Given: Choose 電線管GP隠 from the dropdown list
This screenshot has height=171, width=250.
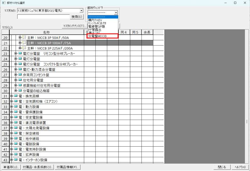Looking at the screenshot, I should [x=103, y=27].
